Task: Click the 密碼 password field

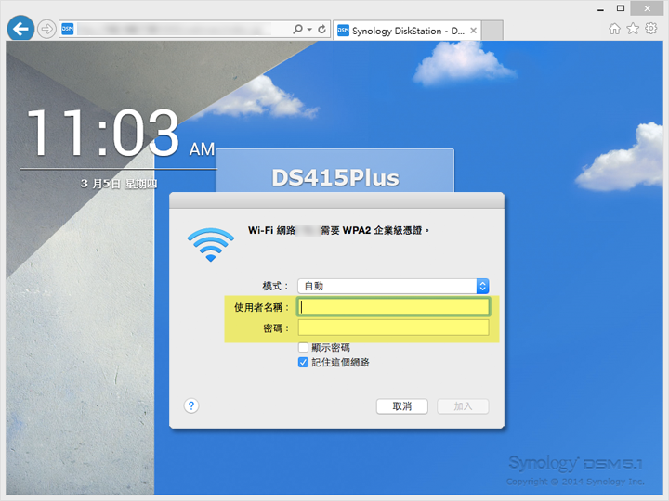Action: click(393, 328)
